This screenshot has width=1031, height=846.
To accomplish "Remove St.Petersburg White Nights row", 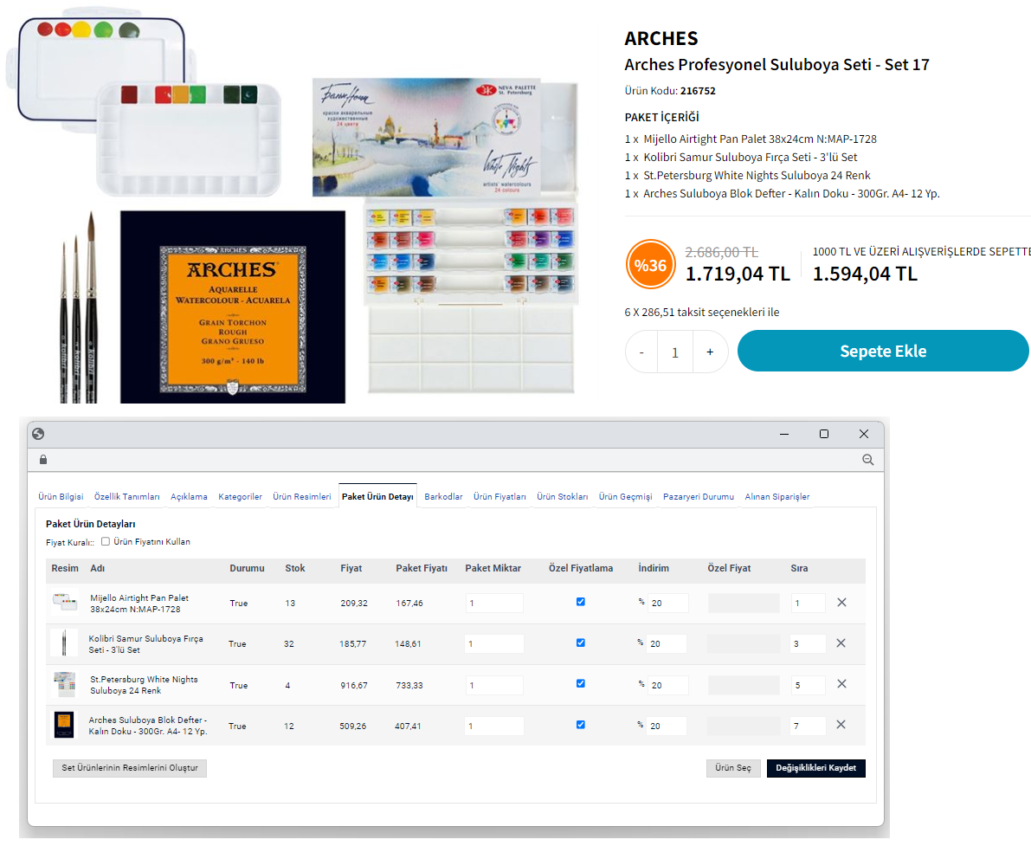I will coord(841,684).
